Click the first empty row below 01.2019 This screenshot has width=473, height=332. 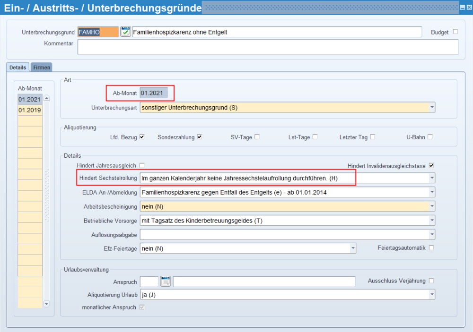click(x=30, y=120)
